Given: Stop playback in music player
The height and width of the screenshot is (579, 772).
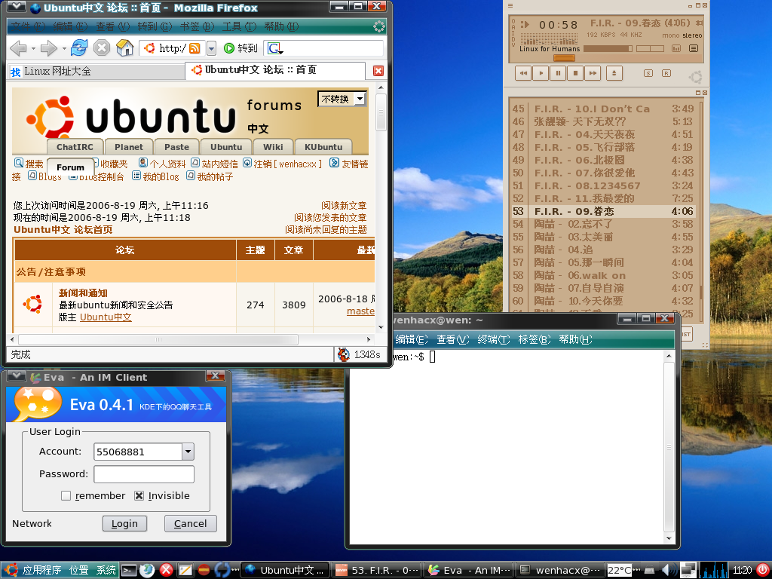Looking at the screenshot, I should point(575,73).
